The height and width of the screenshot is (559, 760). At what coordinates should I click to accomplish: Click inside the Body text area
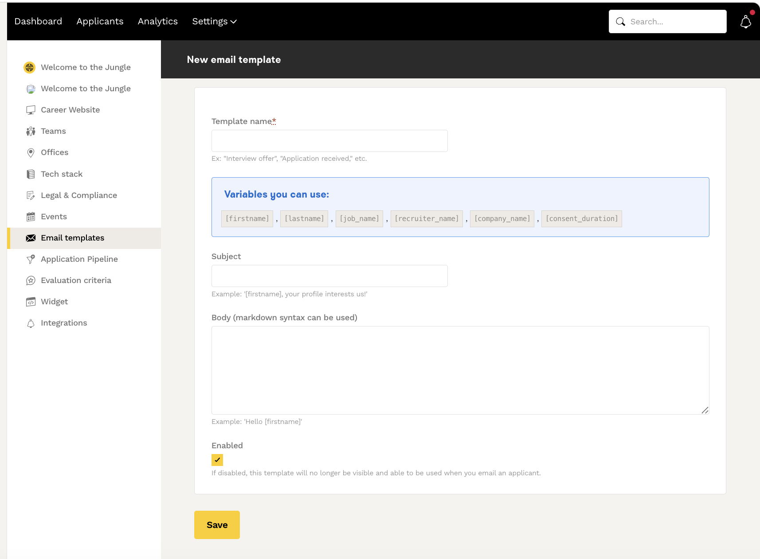point(460,370)
